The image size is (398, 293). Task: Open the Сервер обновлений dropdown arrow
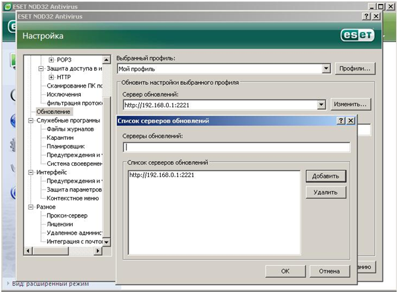pyautogui.click(x=321, y=105)
